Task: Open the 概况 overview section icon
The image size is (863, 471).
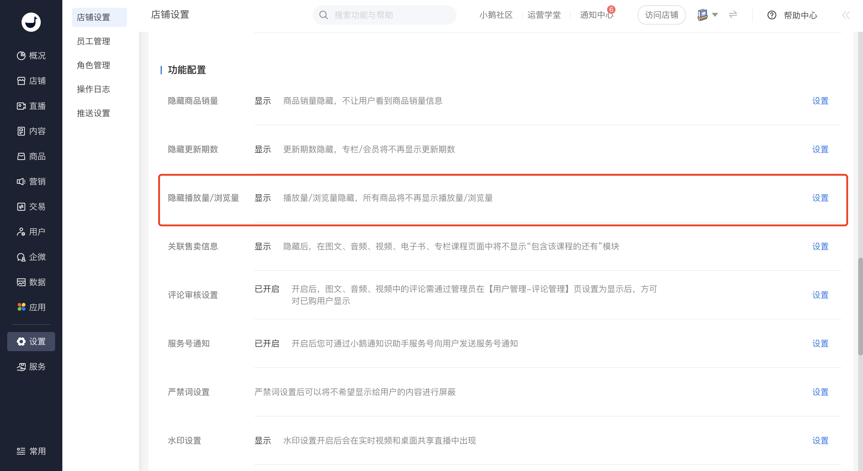Action: [x=21, y=56]
